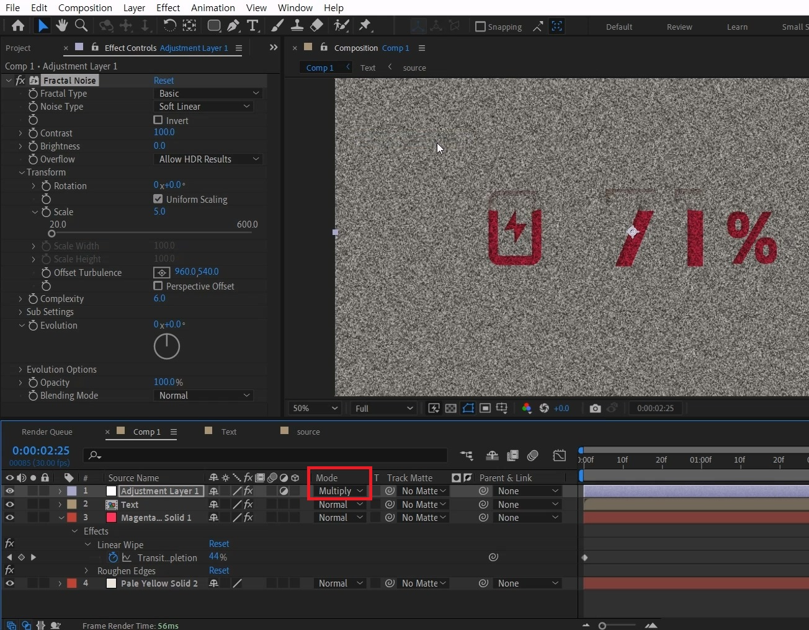The width and height of the screenshot is (809, 630).
Task: Select the Selection (arrow) tool
Action: pyautogui.click(x=42, y=25)
